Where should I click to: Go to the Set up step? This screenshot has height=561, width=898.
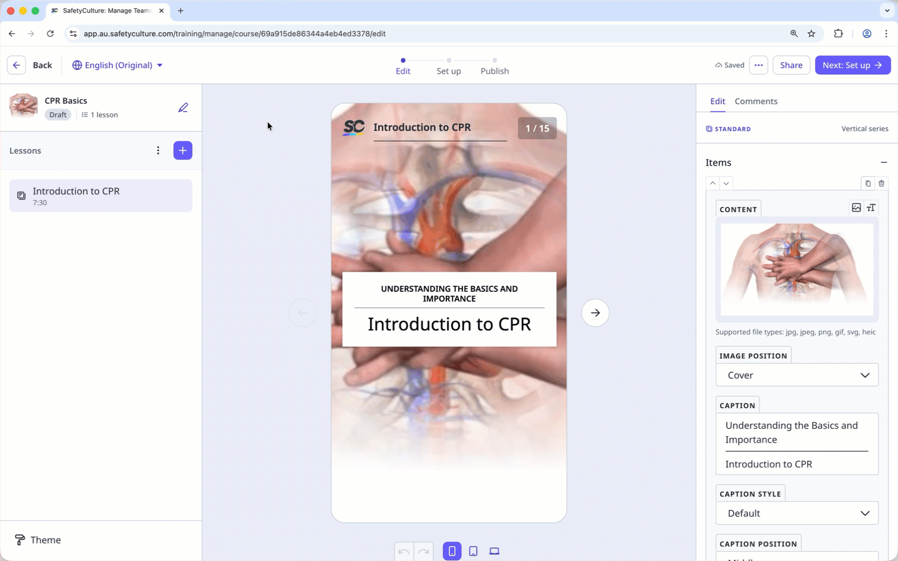(448, 67)
